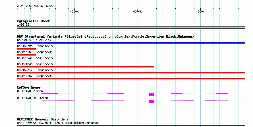Click the red nsv545160 loss bar
The width and height of the screenshot is (253, 127).
(x=131, y=79)
